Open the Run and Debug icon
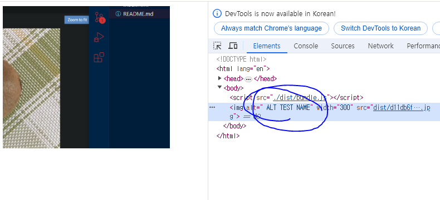The width and height of the screenshot is (440, 200). [x=99, y=37]
